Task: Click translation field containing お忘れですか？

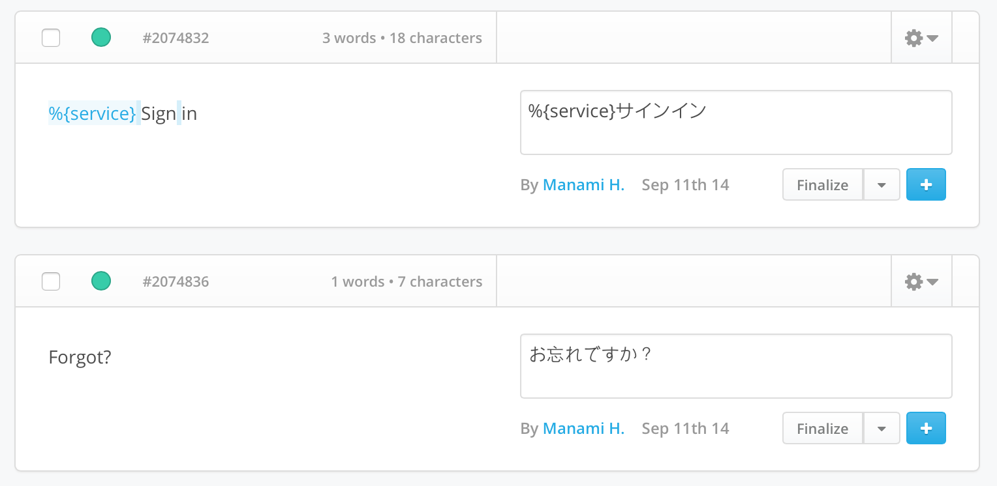Action: 736,366
